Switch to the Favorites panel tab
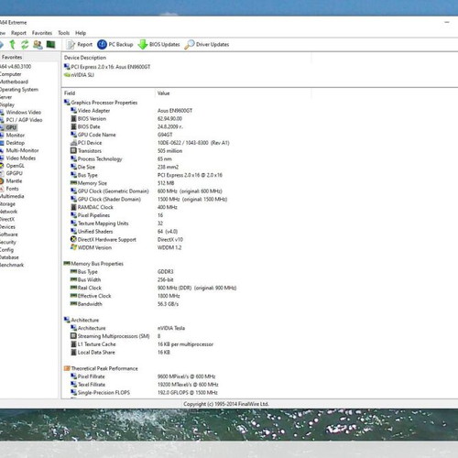 [12, 57]
